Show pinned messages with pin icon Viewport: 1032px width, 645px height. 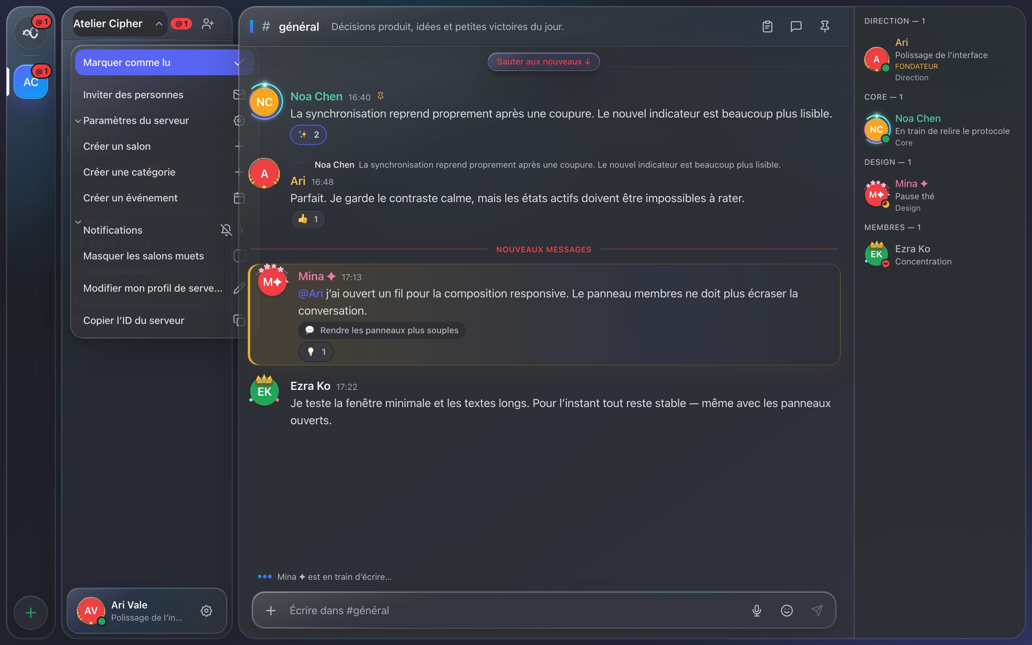click(825, 27)
